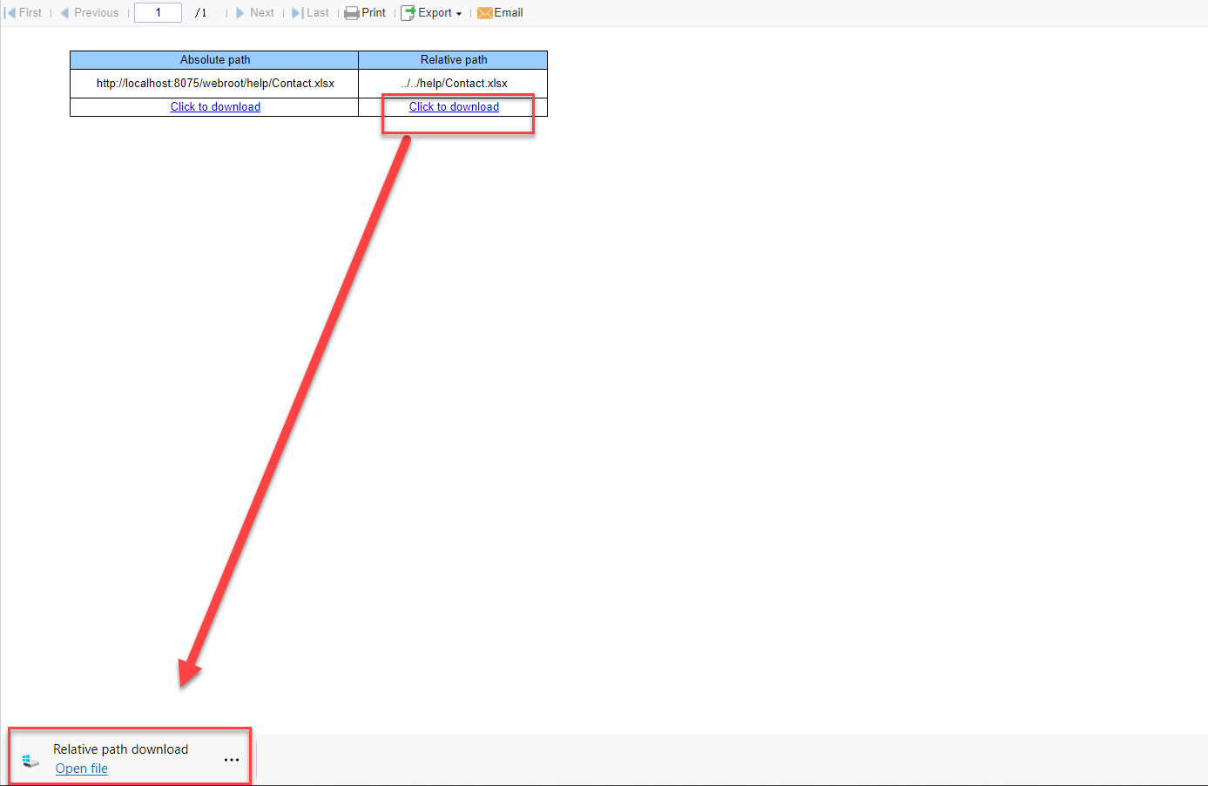Screen dimensions: 1208x786
Task: Click download link under Absolute path
Action: [215, 106]
